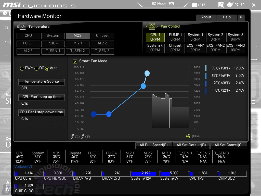261x196 pixels.
Task: Select the PCIE 1 temperature button
Action: (28, 43)
